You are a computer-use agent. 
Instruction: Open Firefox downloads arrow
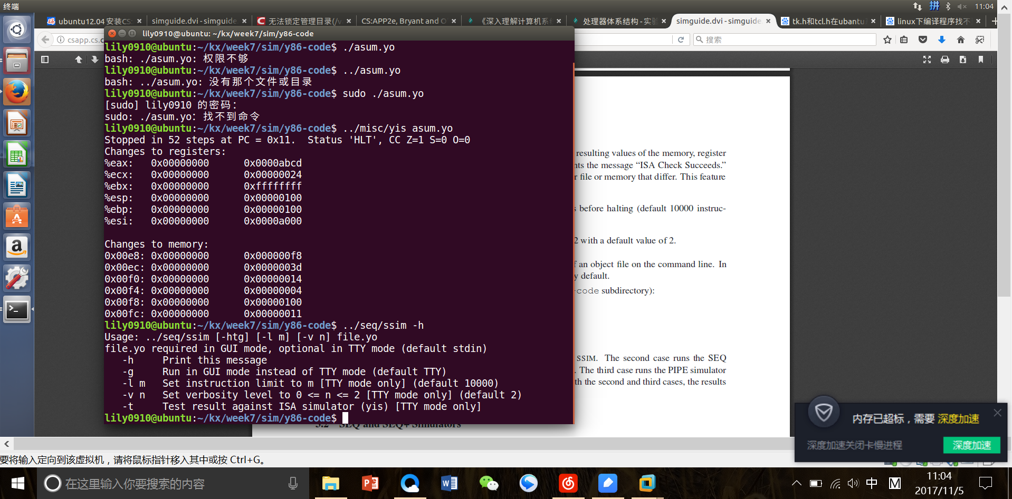click(x=942, y=40)
